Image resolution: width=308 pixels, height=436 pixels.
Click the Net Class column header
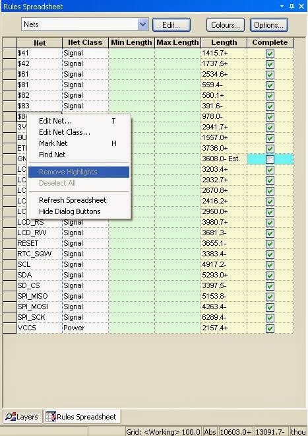coord(85,42)
